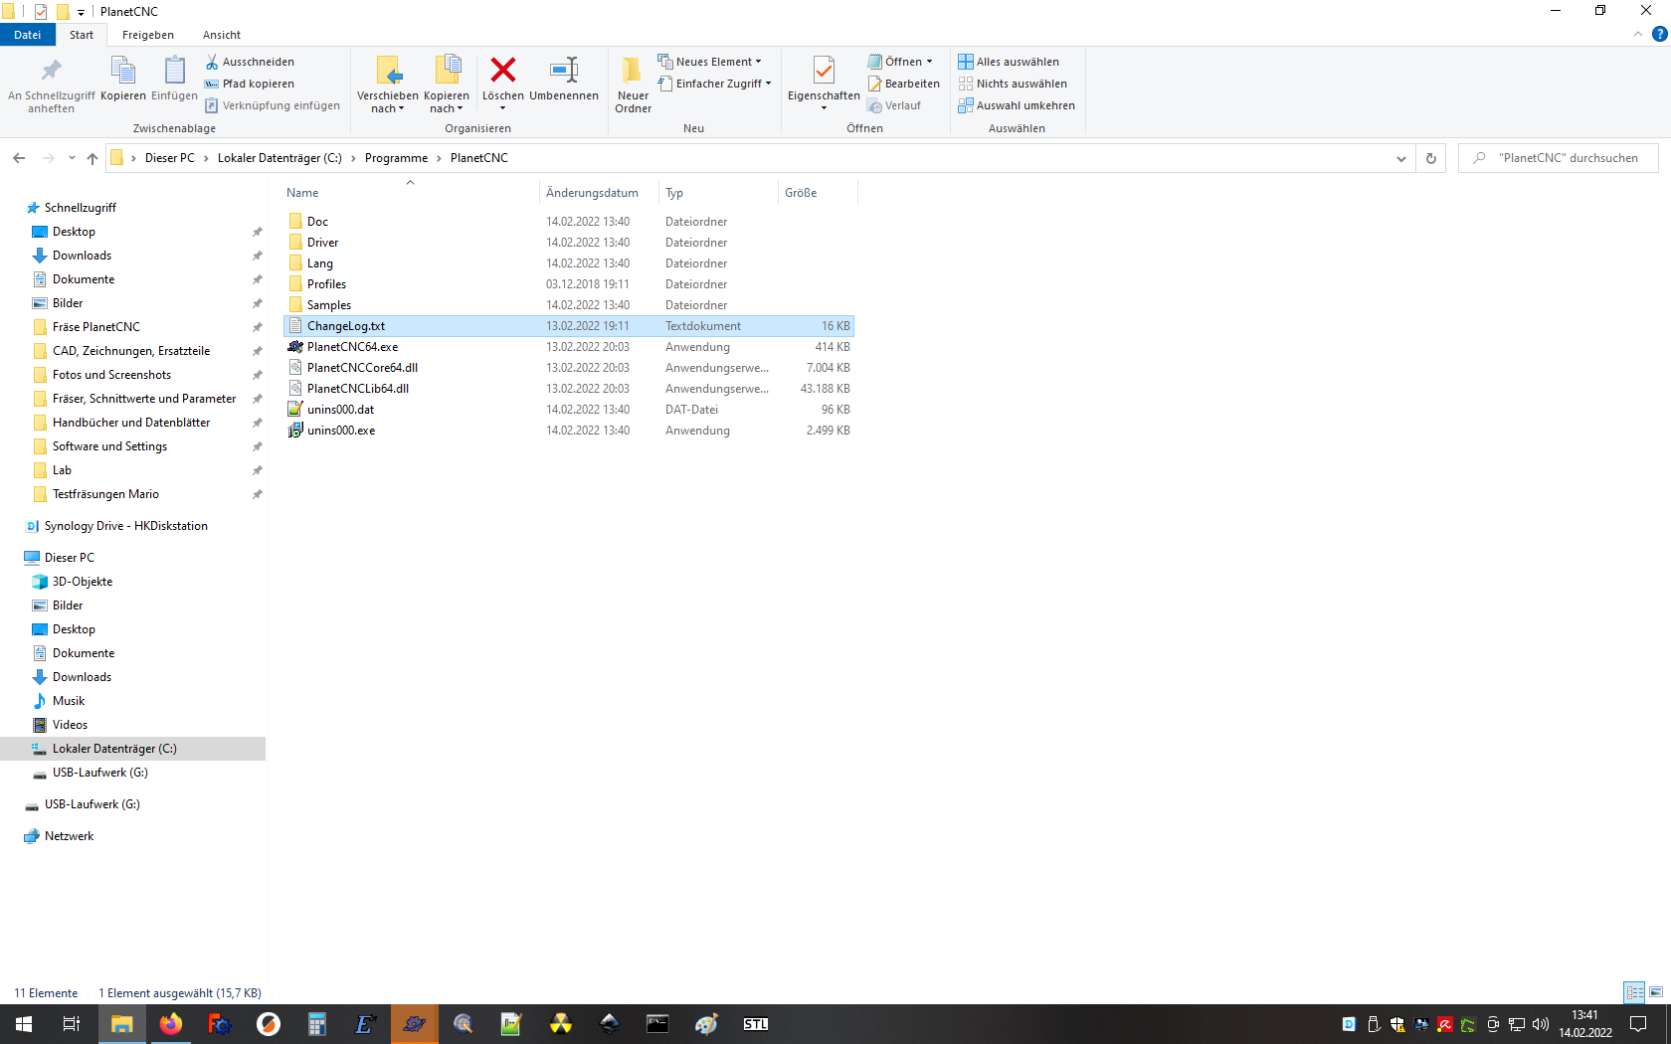
Task: Create a Neuer Ordner
Action: [x=633, y=85]
